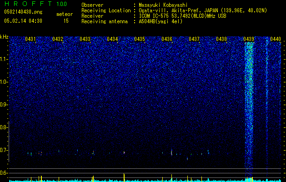Click the 0.6 frequency axis label

(x=4, y=173)
